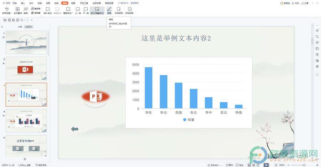Click the tallest bar labeled 华东 in chart

point(148,88)
